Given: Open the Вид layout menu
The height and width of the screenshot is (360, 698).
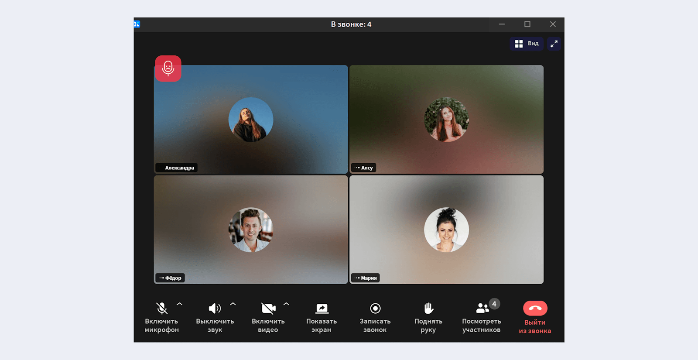Looking at the screenshot, I should (x=527, y=44).
